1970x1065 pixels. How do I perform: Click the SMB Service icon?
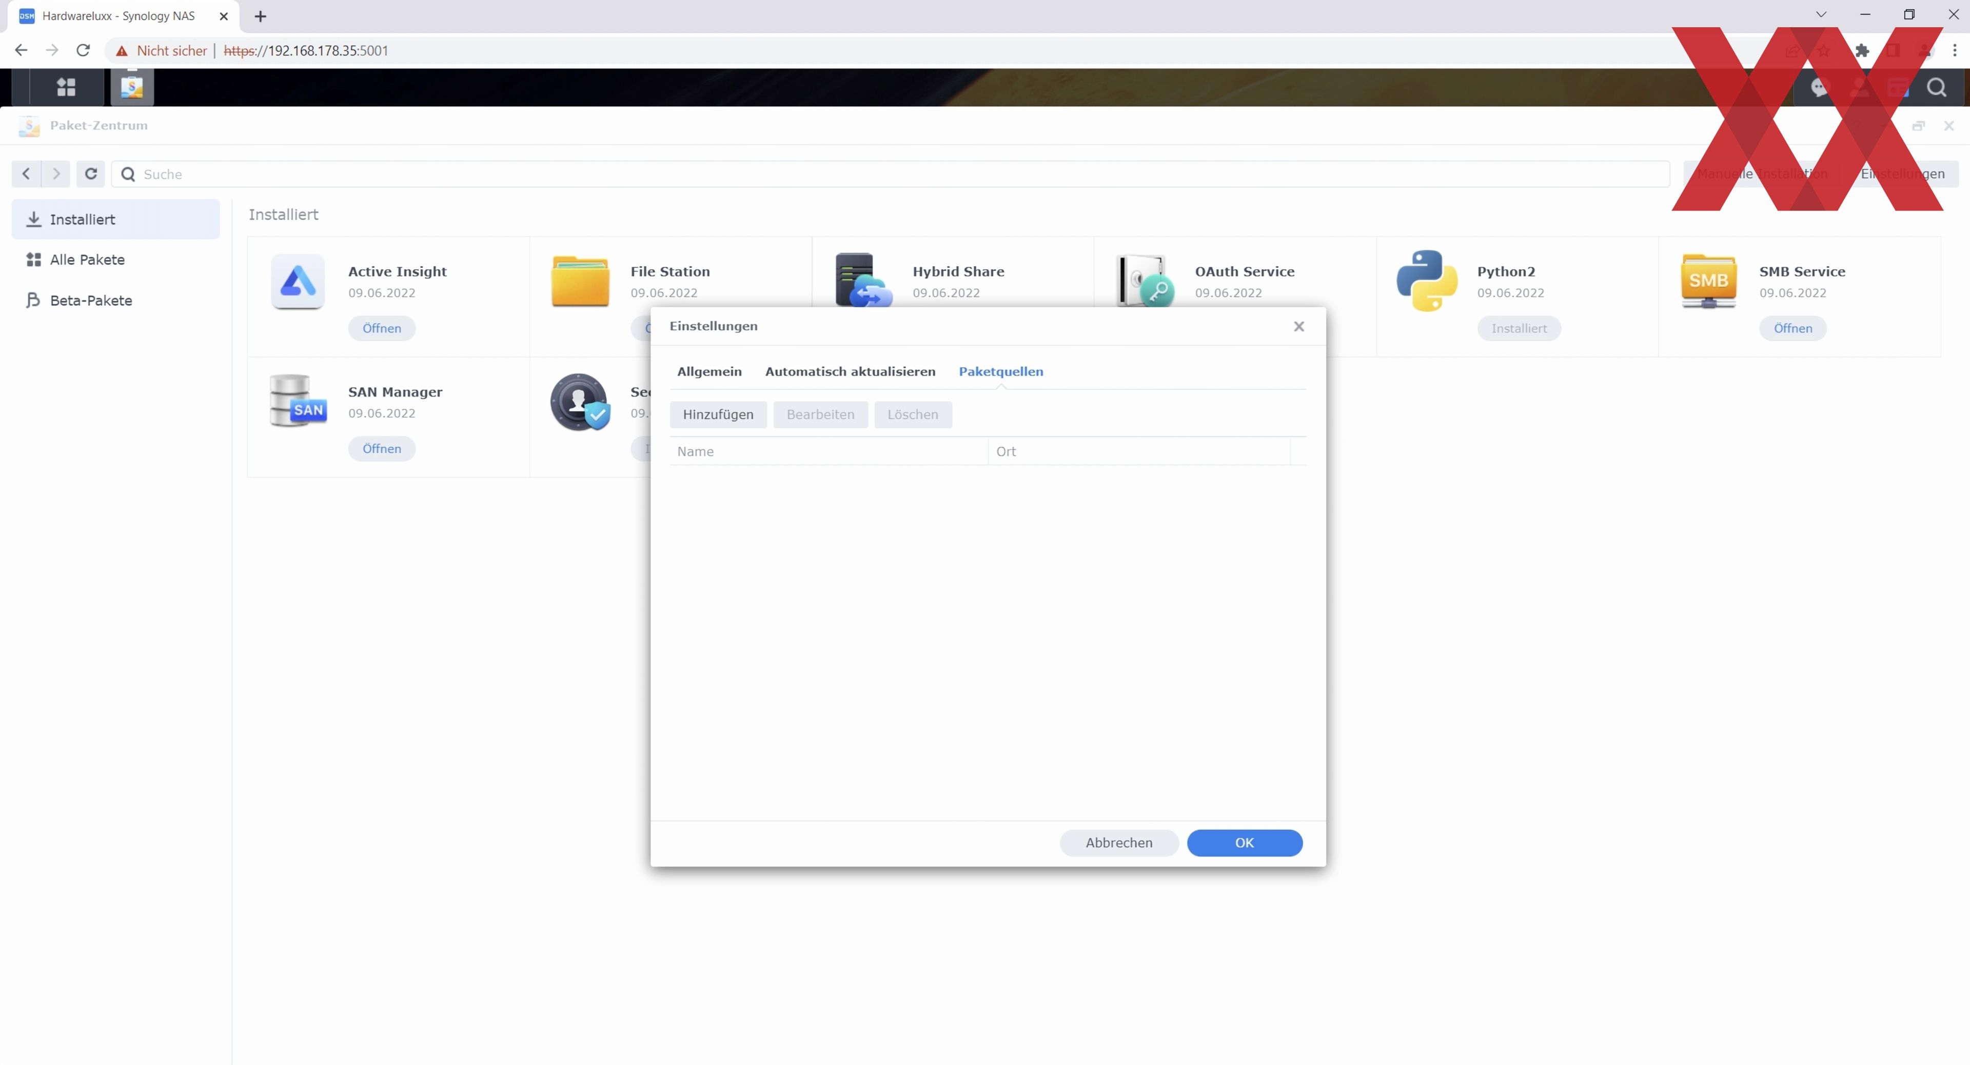1709,281
